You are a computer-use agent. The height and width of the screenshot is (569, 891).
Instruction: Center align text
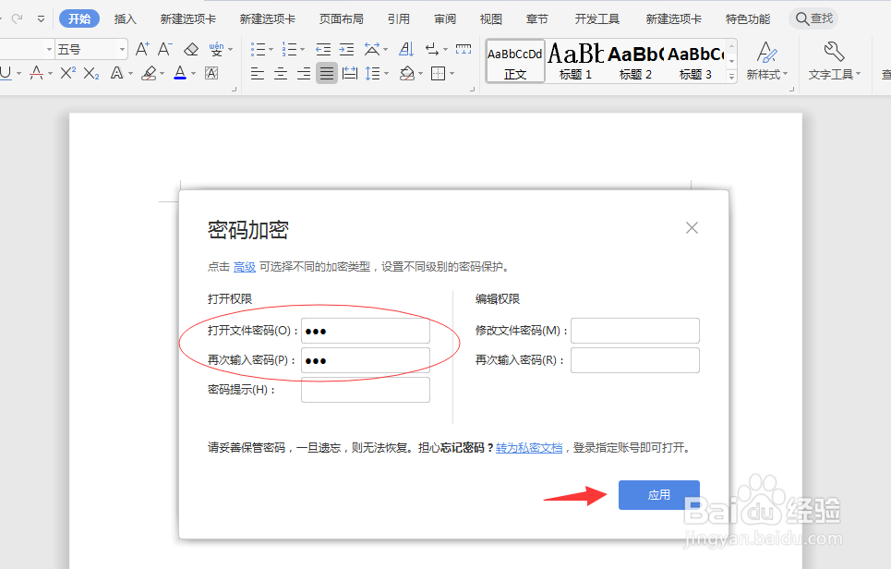(x=281, y=73)
